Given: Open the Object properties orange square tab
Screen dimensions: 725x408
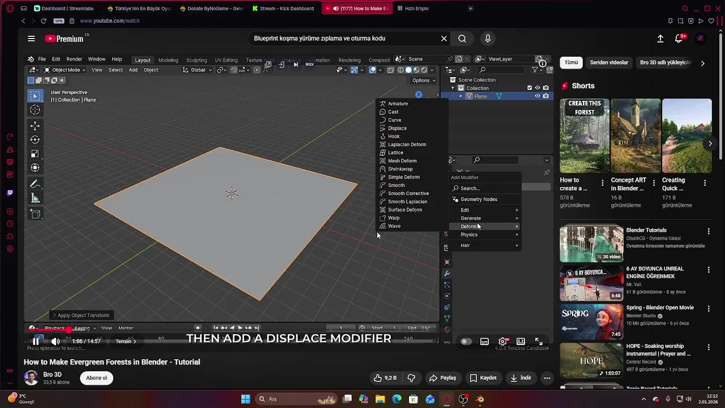Looking at the screenshot, I should [447, 262].
